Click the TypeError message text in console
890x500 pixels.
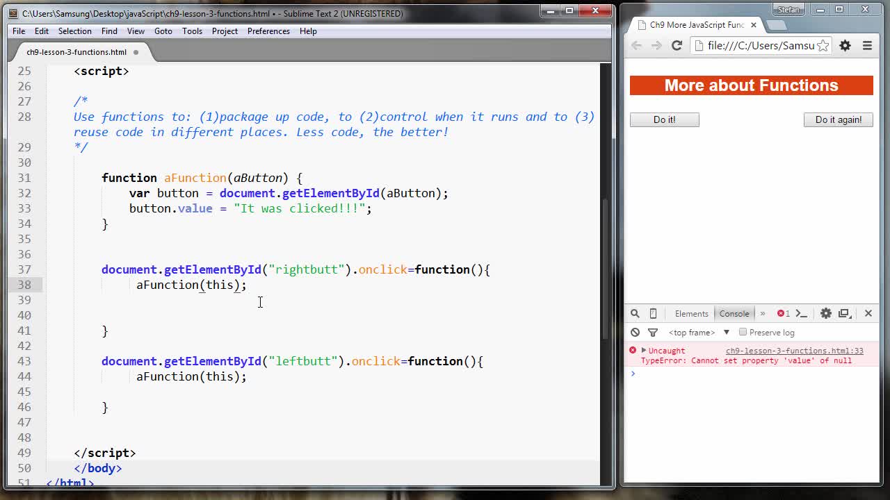(x=746, y=360)
